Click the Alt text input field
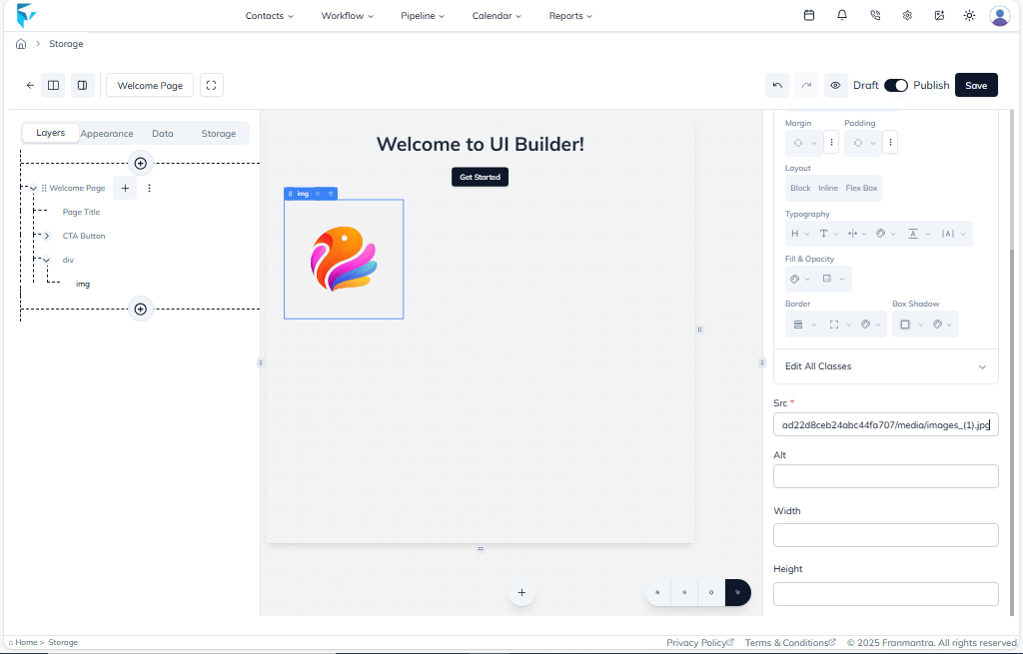1023x654 pixels. [885, 476]
